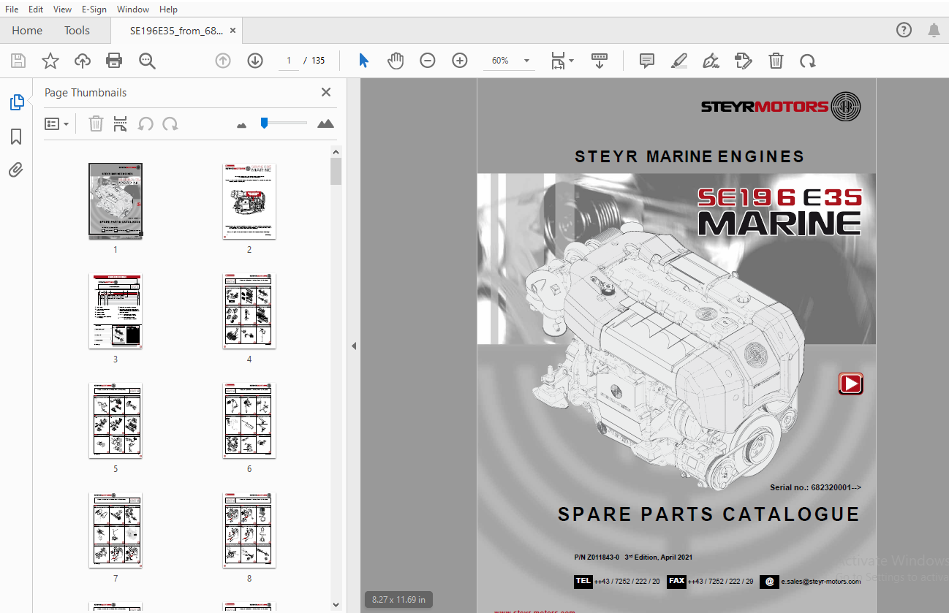Open the Attachments paperclip panel
The height and width of the screenshot is (613, 949).
(x=16, y=170)
